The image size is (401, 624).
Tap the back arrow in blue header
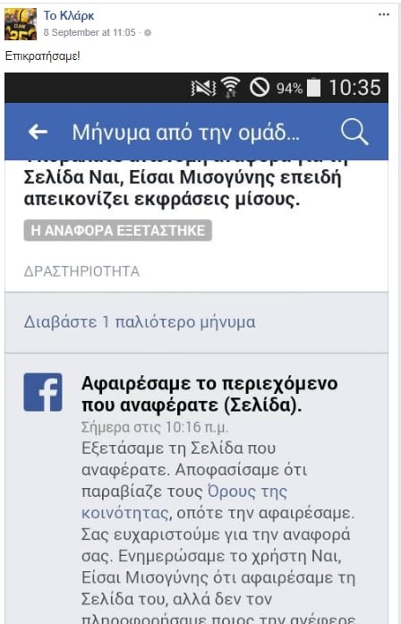point(38,132)
